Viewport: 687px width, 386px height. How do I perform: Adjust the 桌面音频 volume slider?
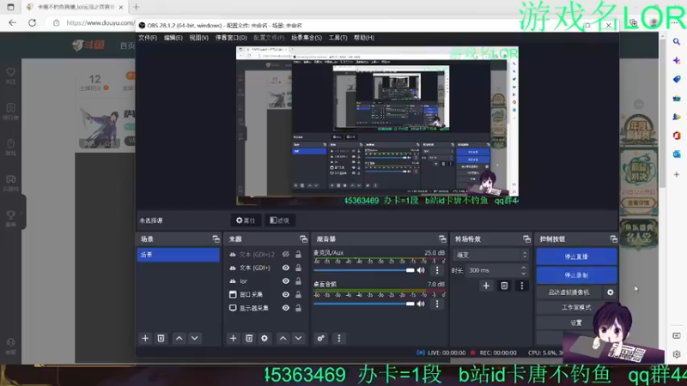(x=363, y=304)
